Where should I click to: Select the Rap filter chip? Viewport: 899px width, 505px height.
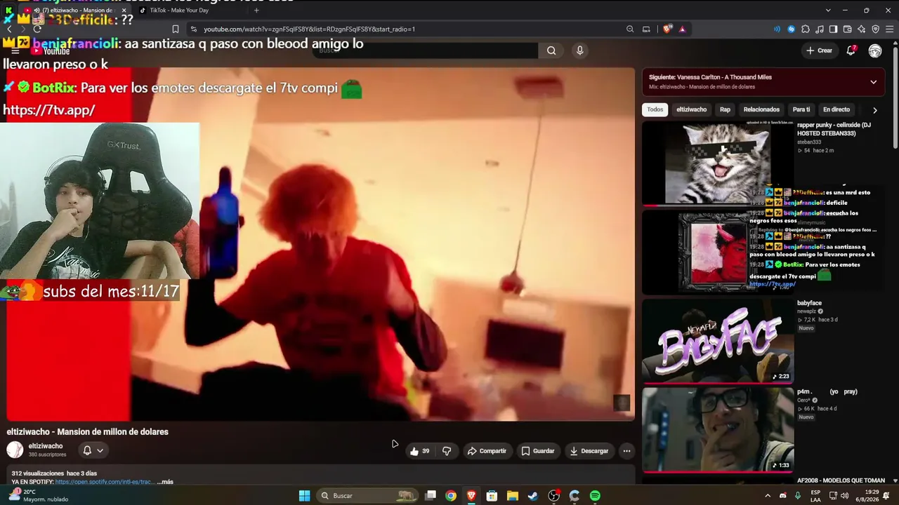pos(725,109)
